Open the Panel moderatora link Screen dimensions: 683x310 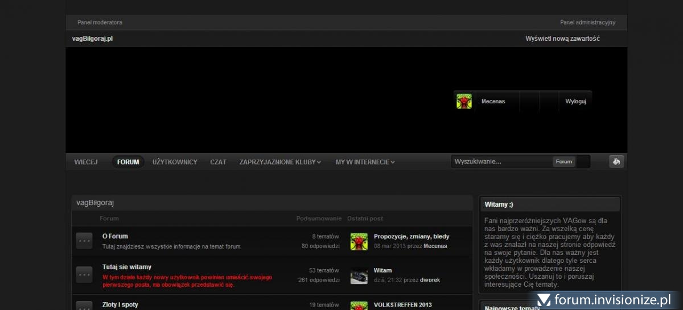[x=100, y=23]
